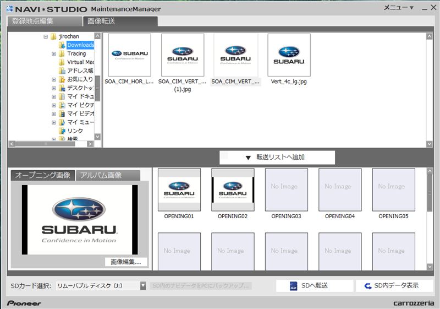
Task: Click the folder tree scroll-left arrow
Action: pyautogui.click(x=12, y=144)
